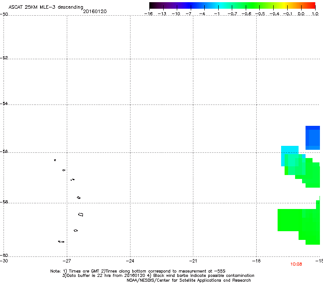
Task: Click the colorbar label -10
Action: click(176, 14)
